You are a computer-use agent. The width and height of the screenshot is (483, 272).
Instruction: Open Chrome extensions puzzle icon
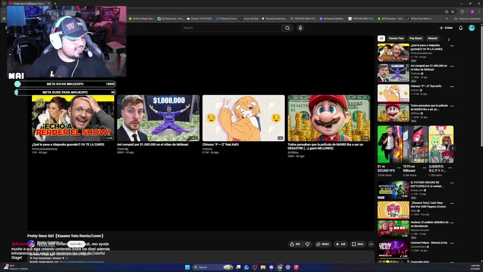(462, 11)
